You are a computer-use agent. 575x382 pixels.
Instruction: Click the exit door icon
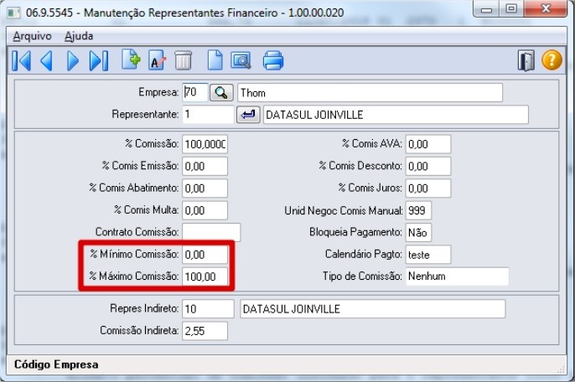click(526, 60)
